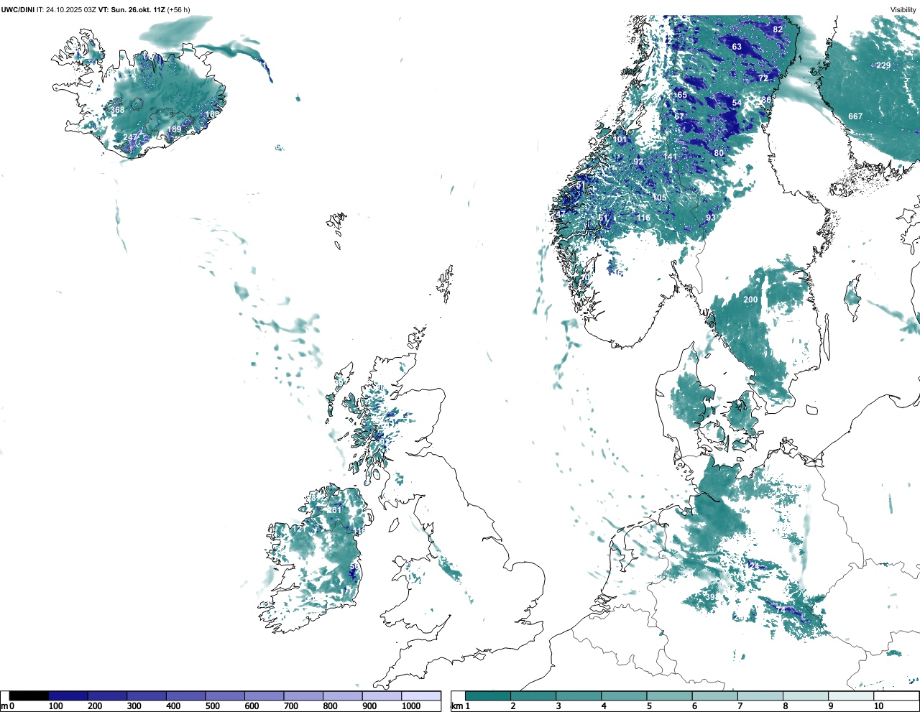The image size is (920, 712).
Task: Click the '93' value near Swedish border
Action: [710, 218]
